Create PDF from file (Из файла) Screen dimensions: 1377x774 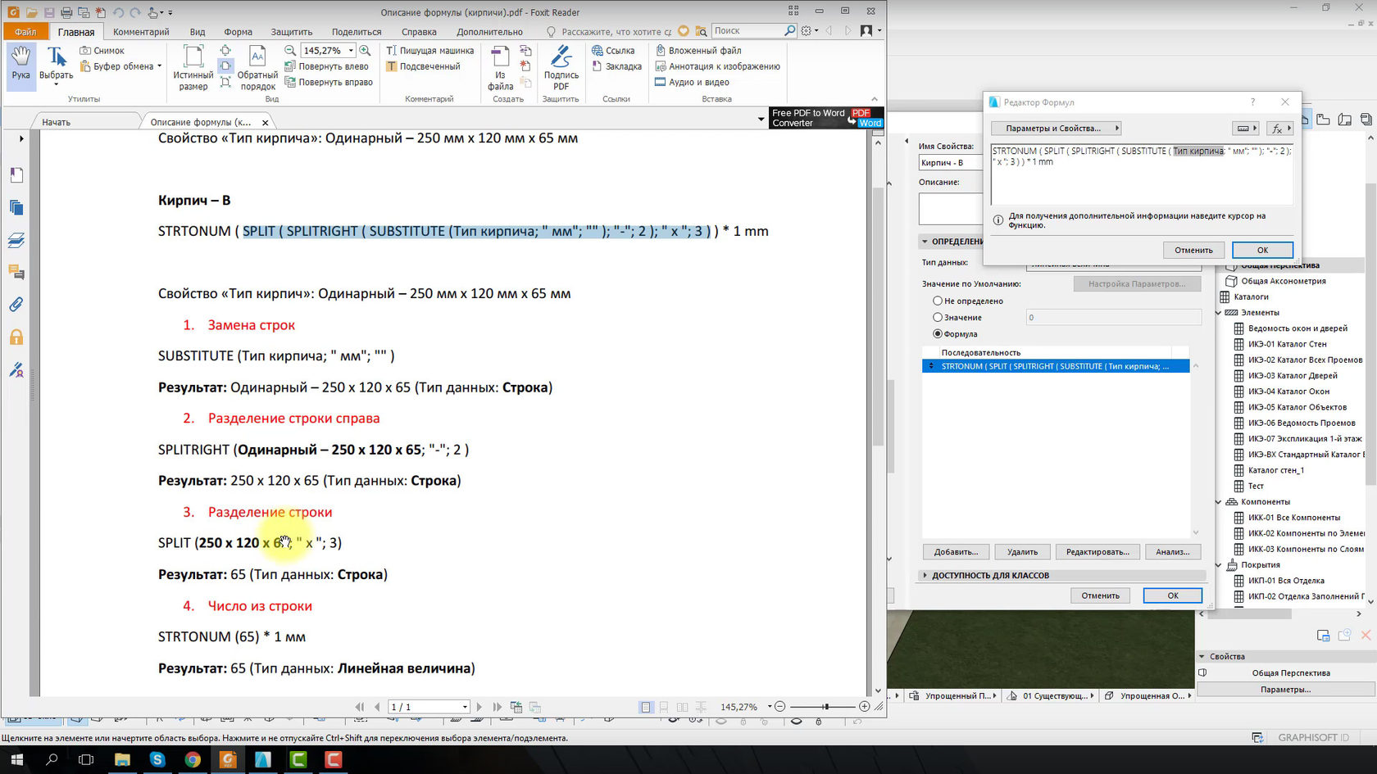pyautogui.click(x=500, y=67)
